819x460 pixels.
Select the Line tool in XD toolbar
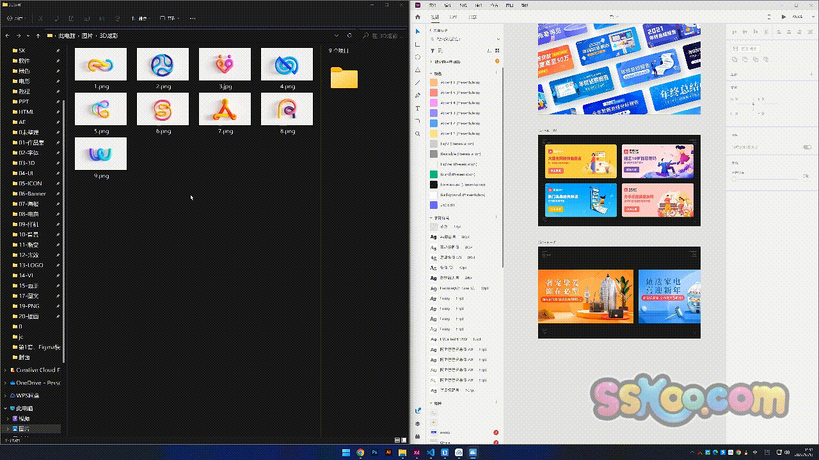pos(418,82)
